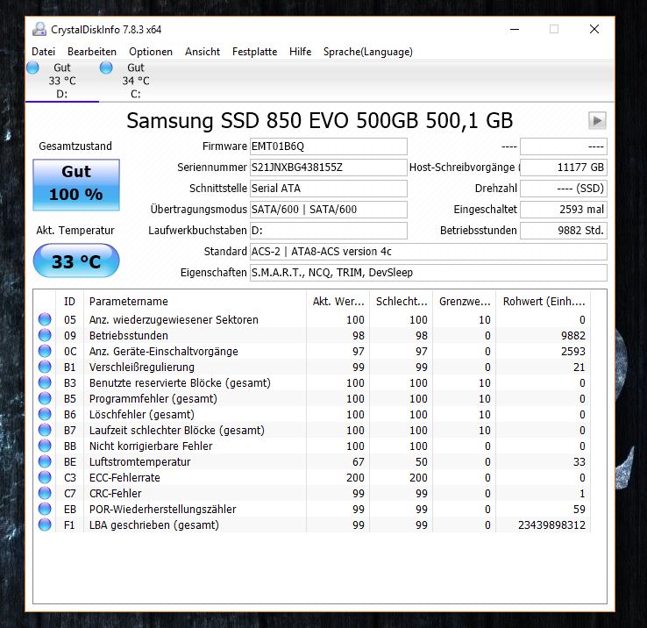Click status orb for attribute EB
The width and height of the screenshot is (647, 628).
point(45,509)
